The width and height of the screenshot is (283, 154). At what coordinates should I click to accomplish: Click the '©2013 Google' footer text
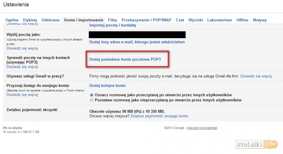174,128
